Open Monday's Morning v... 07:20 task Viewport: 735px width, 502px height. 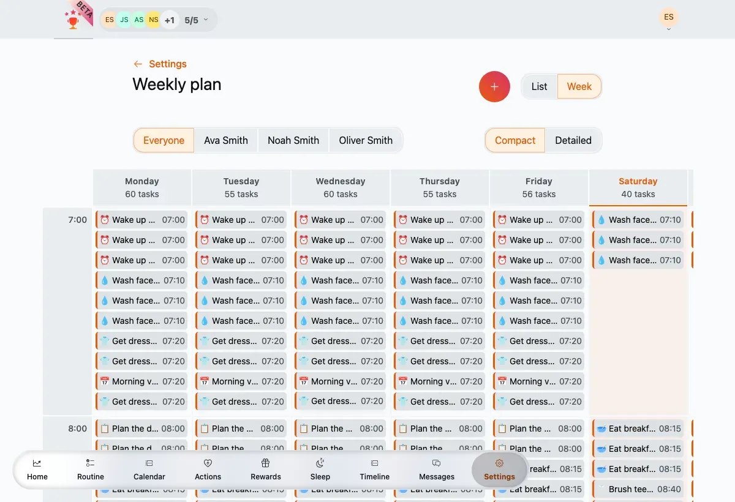tap(141, 381)
